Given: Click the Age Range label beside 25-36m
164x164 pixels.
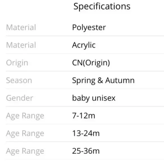Looking at the screenshot, I should coord(25,151).
